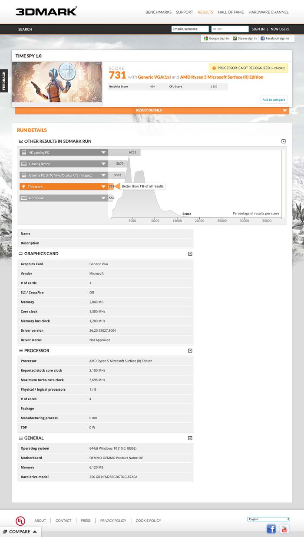Open Hardware Channel
Viewport: 304px width, 537px height.
(268, 12)
